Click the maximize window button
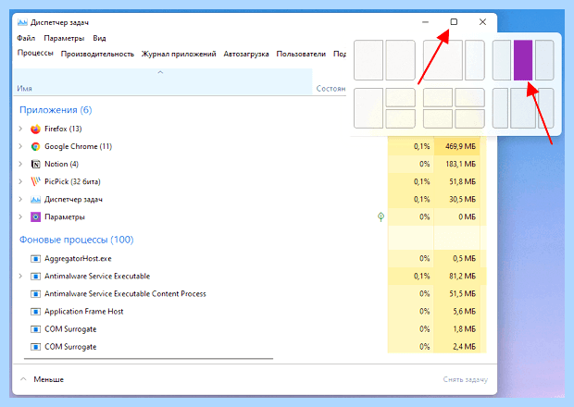 [454, 22]
